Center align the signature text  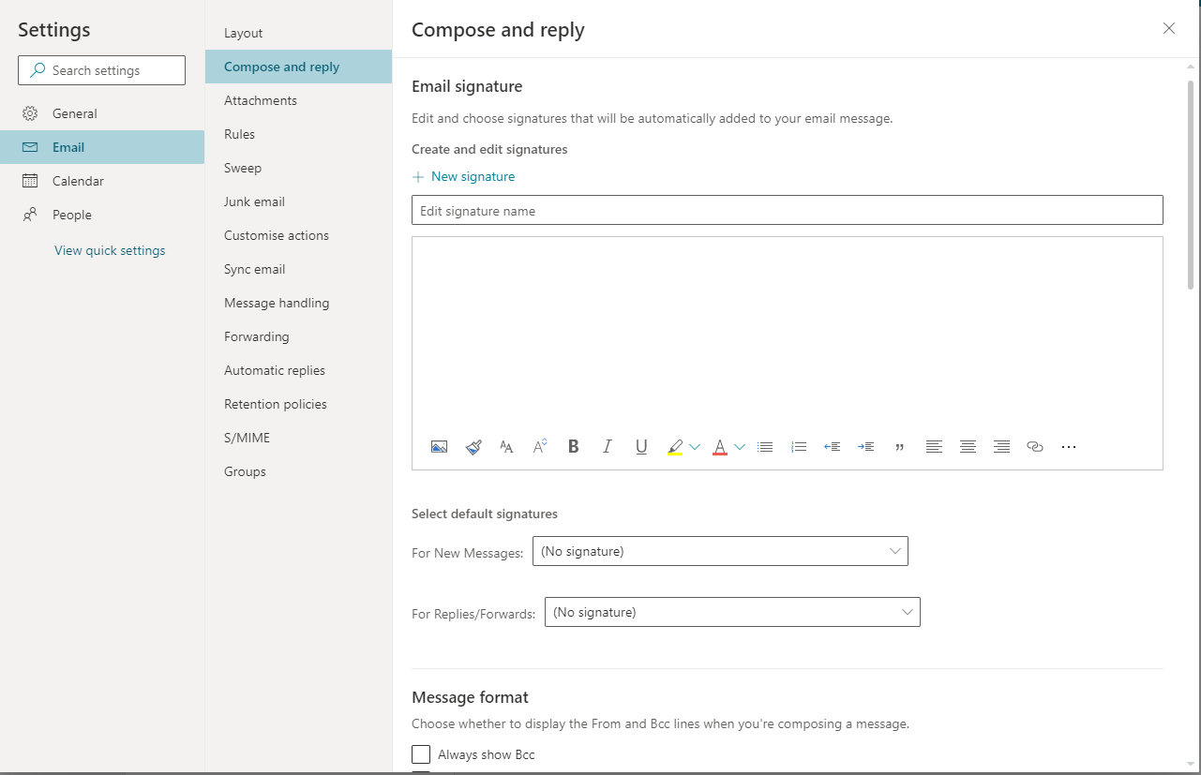click(x=968, y=447)
